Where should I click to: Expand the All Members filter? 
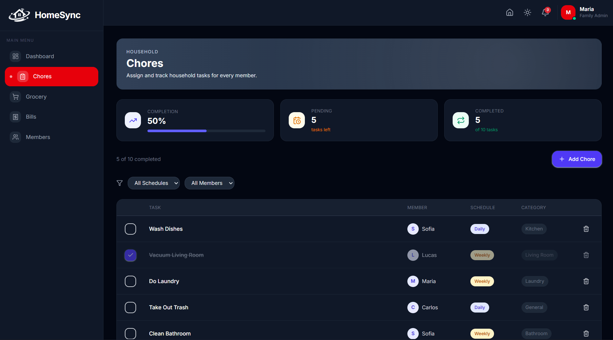click(x=209, y=183)
